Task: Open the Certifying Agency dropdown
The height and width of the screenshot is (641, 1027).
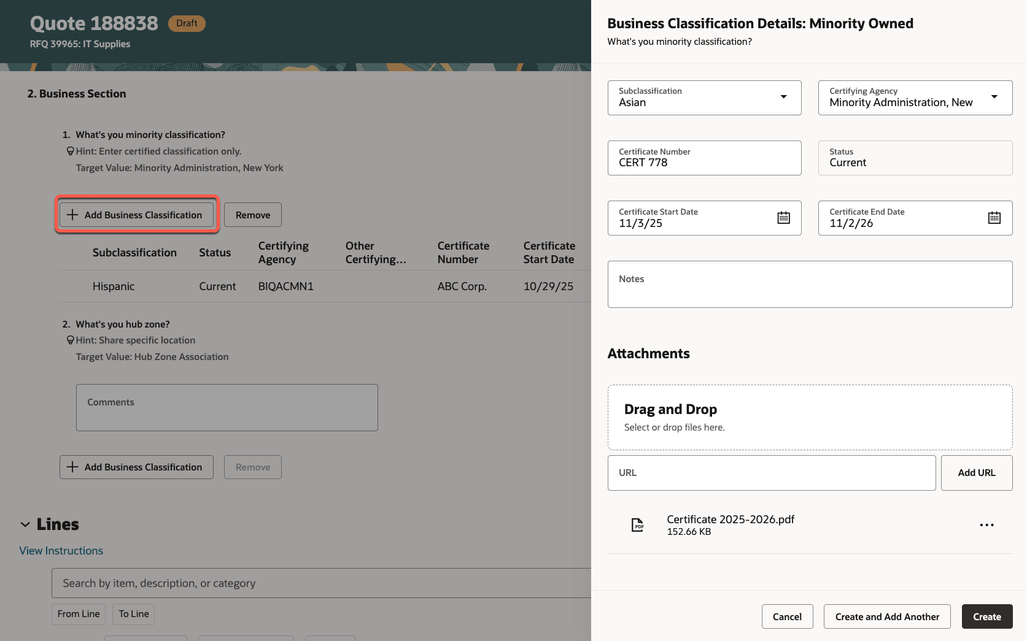Action: pos(994,97)
